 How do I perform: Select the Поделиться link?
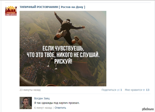tap(109, 90)
